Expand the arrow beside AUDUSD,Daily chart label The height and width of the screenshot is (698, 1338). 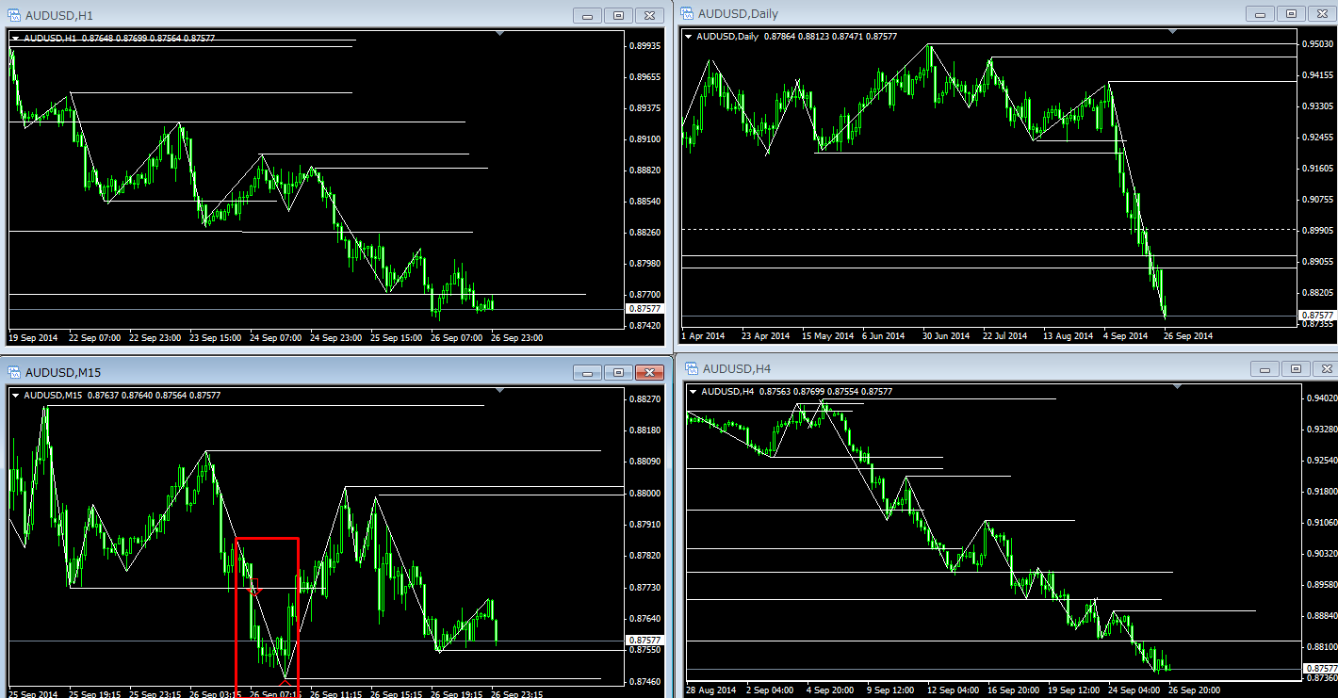688,37
